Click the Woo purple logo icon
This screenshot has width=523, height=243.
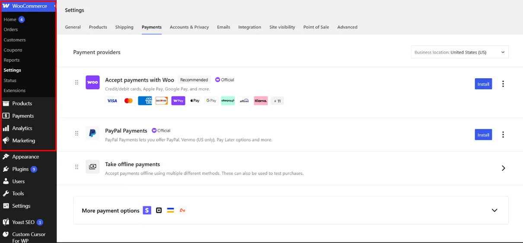click(x=92, y=82)
